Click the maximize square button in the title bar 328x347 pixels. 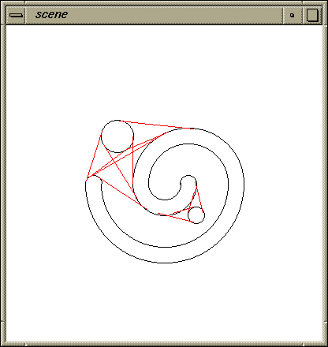(312, 15)
